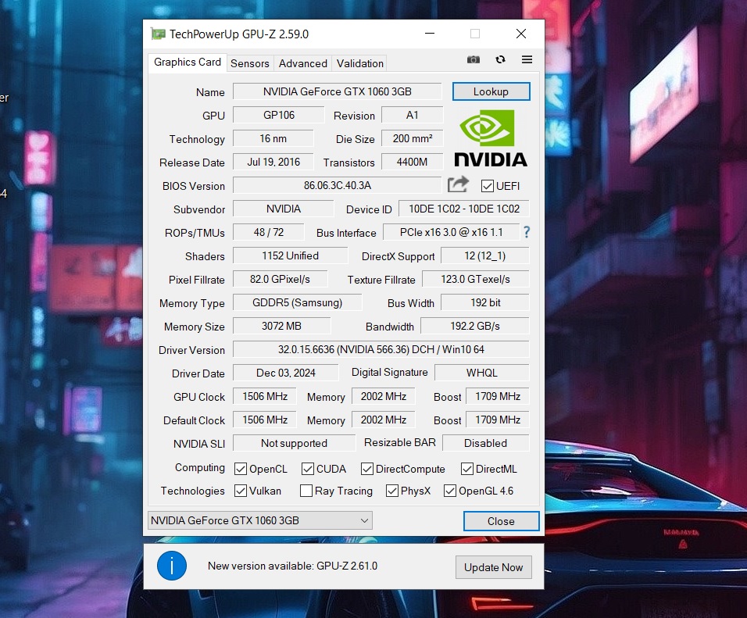Click the BIOS share/export arrow icon

[x=459, y=185]
